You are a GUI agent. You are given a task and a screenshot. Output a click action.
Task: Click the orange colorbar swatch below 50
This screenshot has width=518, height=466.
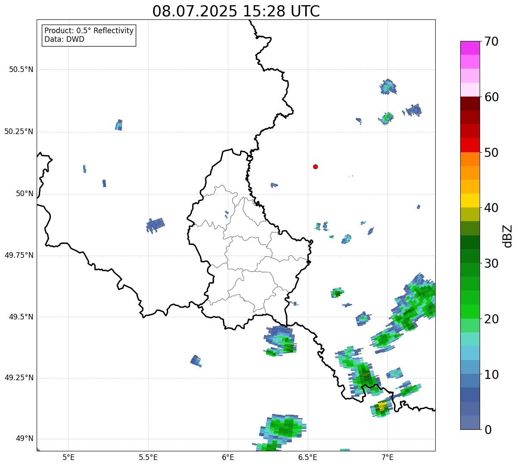pos(470,159)
